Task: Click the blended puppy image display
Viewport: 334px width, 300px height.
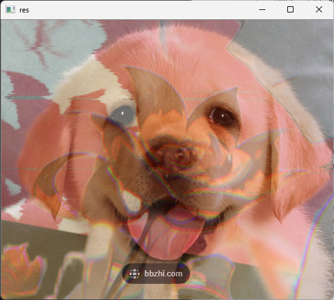Action: pyautogui.click(x=167, y=159)
